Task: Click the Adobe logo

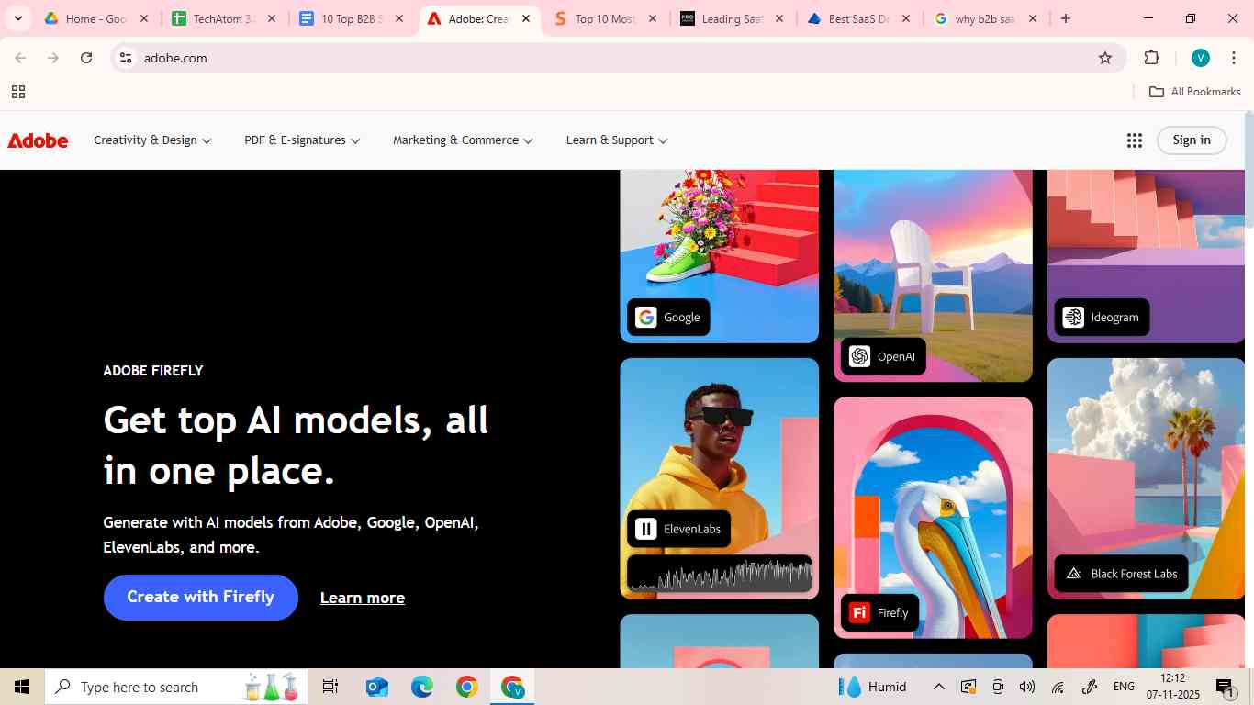Action: pos(37,140)
